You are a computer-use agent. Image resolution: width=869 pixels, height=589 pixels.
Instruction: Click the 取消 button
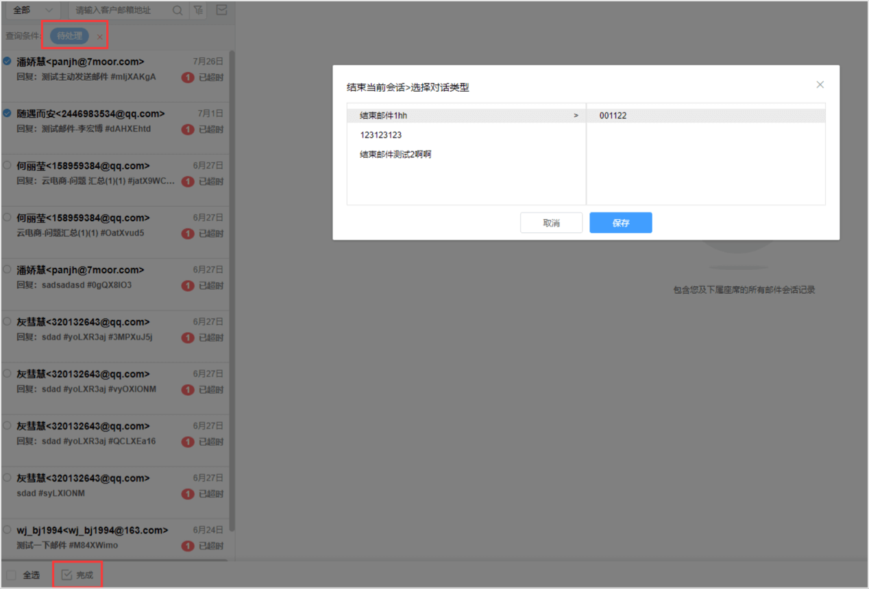pyautogui.click(x=552, y=223)
